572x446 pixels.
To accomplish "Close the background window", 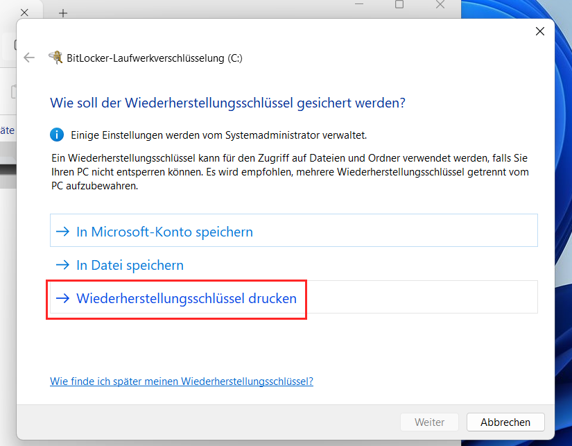I will coord(440,4).
